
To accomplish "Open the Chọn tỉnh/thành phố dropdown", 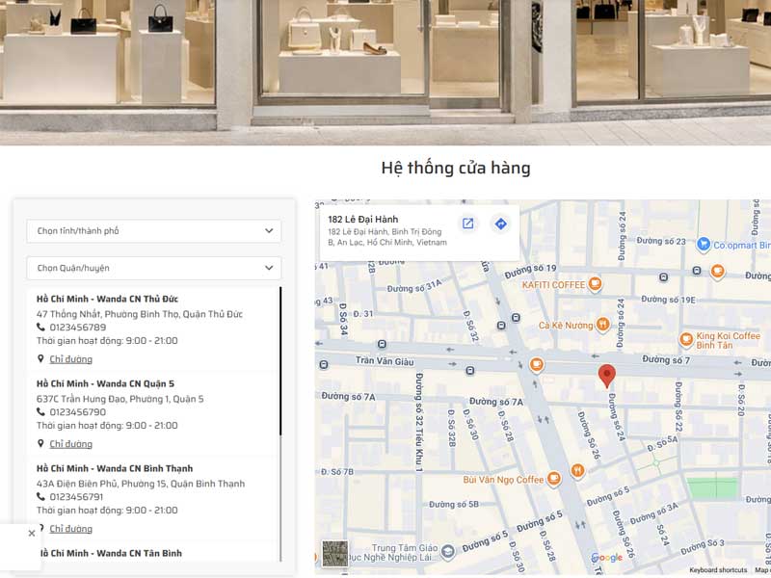I will coord(154,231).
